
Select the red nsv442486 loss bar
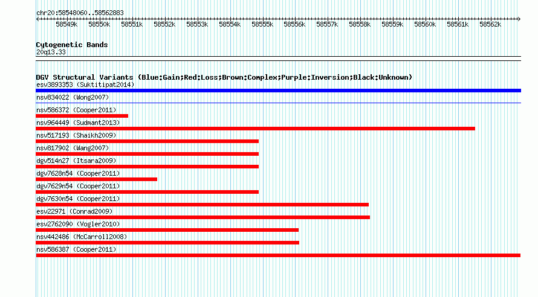[167, 243]
